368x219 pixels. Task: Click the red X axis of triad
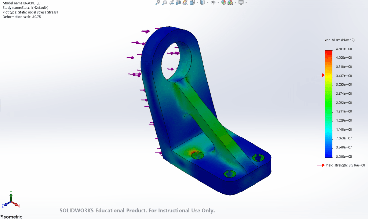[x=17, y=205]
